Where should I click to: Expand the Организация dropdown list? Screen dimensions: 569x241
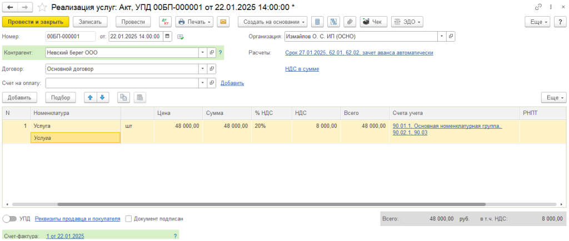point(442,36)
